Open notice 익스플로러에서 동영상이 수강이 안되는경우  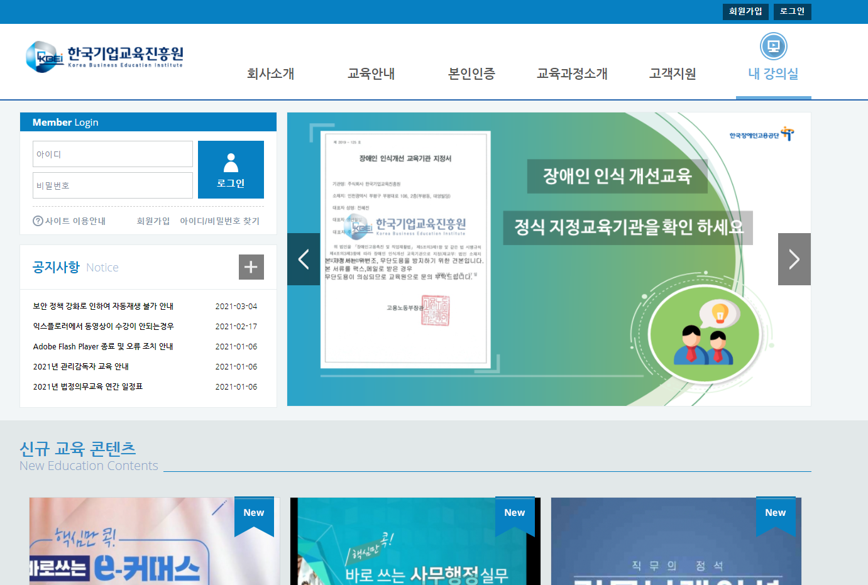(x=104, y=326)
